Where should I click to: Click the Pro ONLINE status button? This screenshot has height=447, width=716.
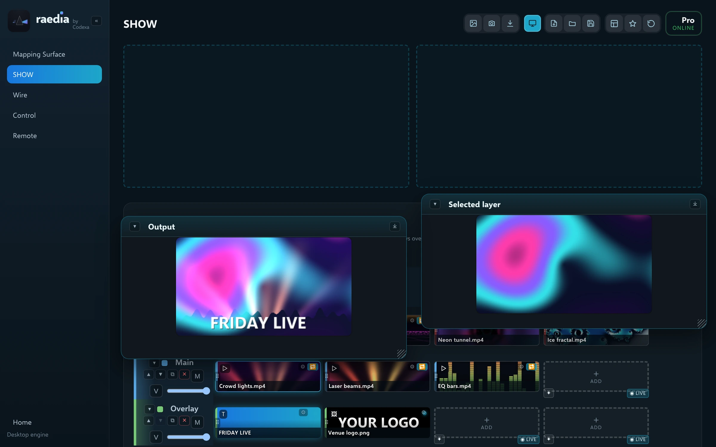point(683,23)
